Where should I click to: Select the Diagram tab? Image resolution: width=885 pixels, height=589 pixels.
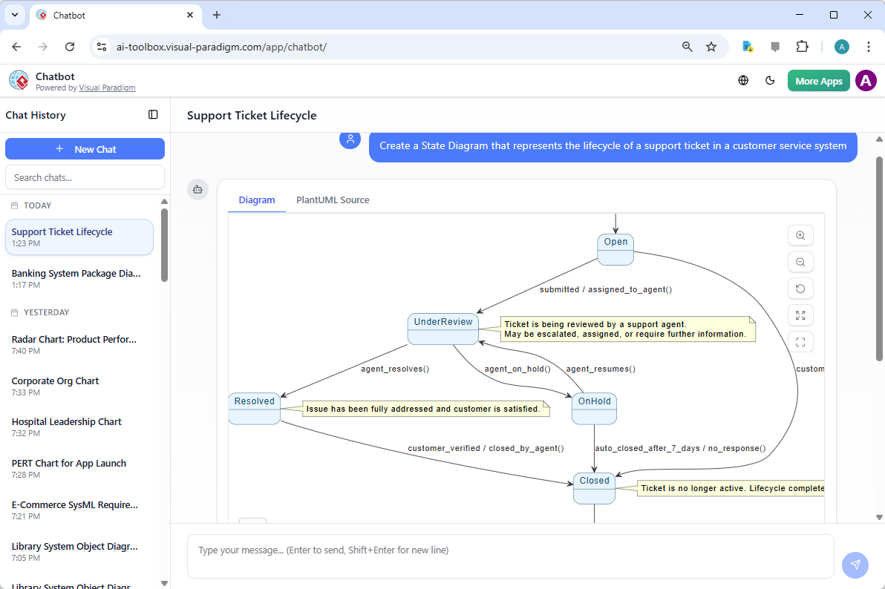pyautogui.click(x=257, y=200)
